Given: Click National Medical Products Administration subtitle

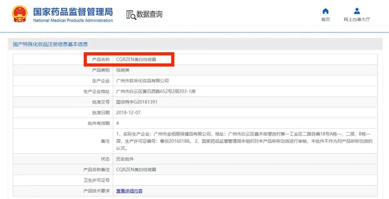Looking at the screenshot, I should [73, 21].
